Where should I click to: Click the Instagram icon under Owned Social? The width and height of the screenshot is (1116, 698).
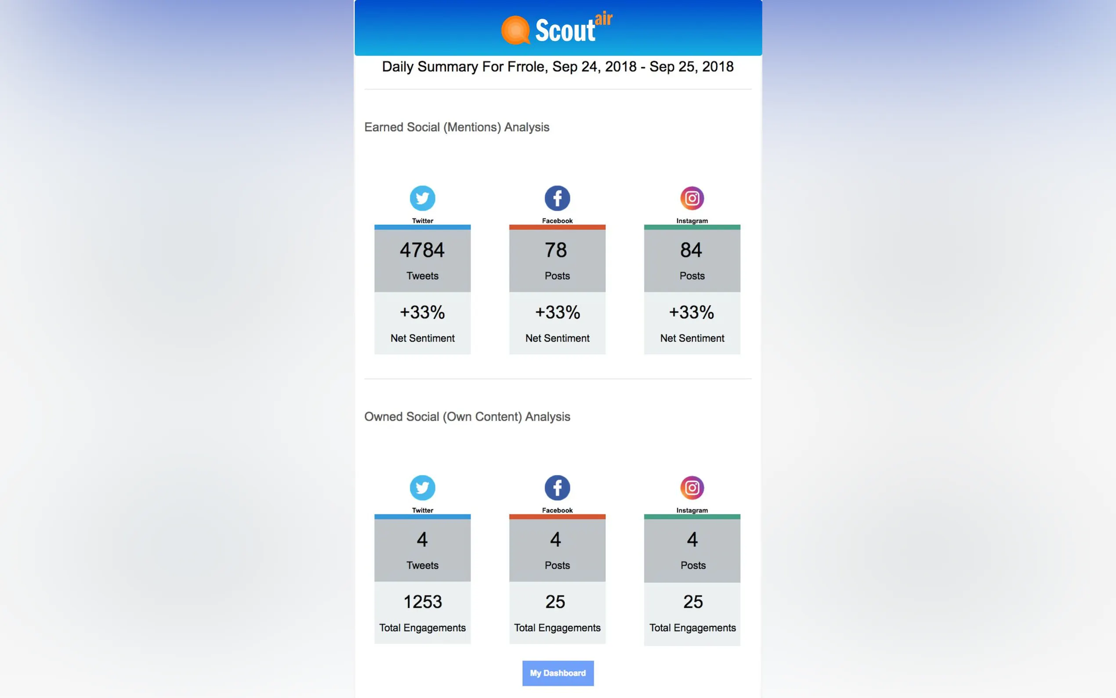tap(692, 487)
